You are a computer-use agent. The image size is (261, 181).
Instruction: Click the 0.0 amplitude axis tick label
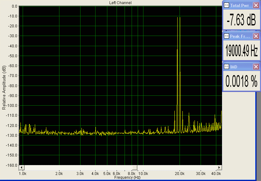coord(14,6)
